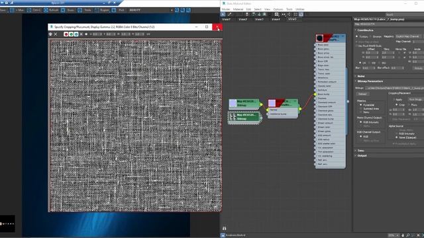
Task: Click the zoom magnifier icon in Slate status bar
Action: point(408,235)
